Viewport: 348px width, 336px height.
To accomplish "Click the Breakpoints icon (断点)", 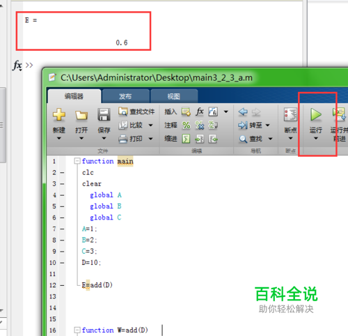I will coord(290,114).
